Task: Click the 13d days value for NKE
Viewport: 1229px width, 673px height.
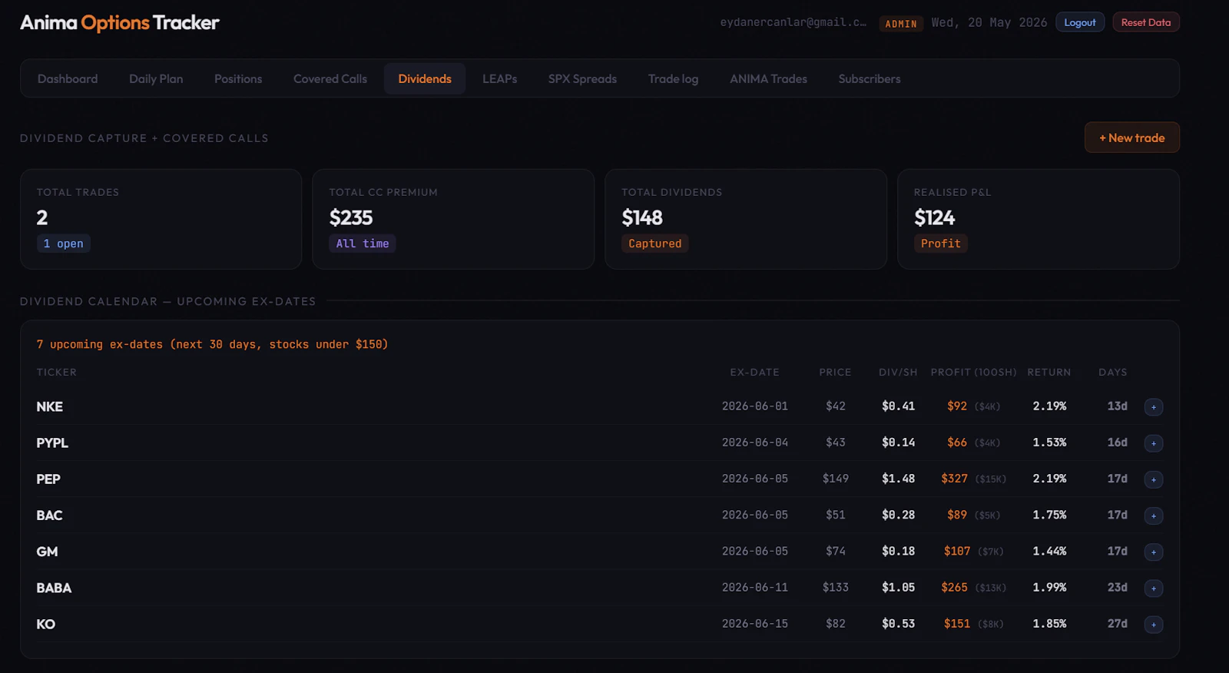Action: click(1118, 406)
